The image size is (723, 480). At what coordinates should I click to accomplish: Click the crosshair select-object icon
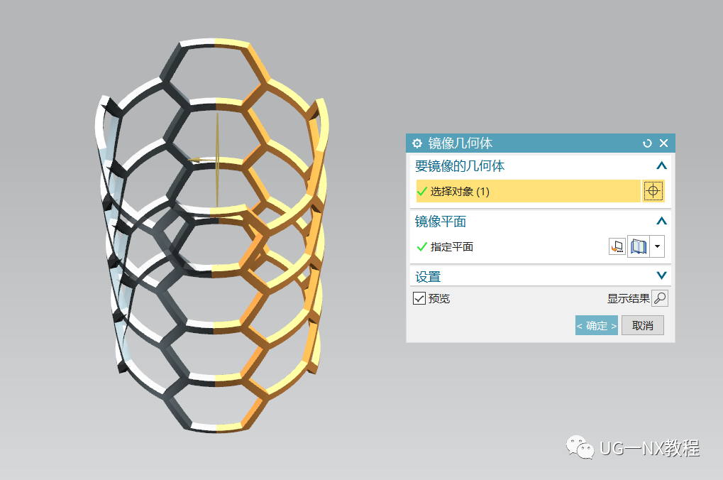pos(653,190)
